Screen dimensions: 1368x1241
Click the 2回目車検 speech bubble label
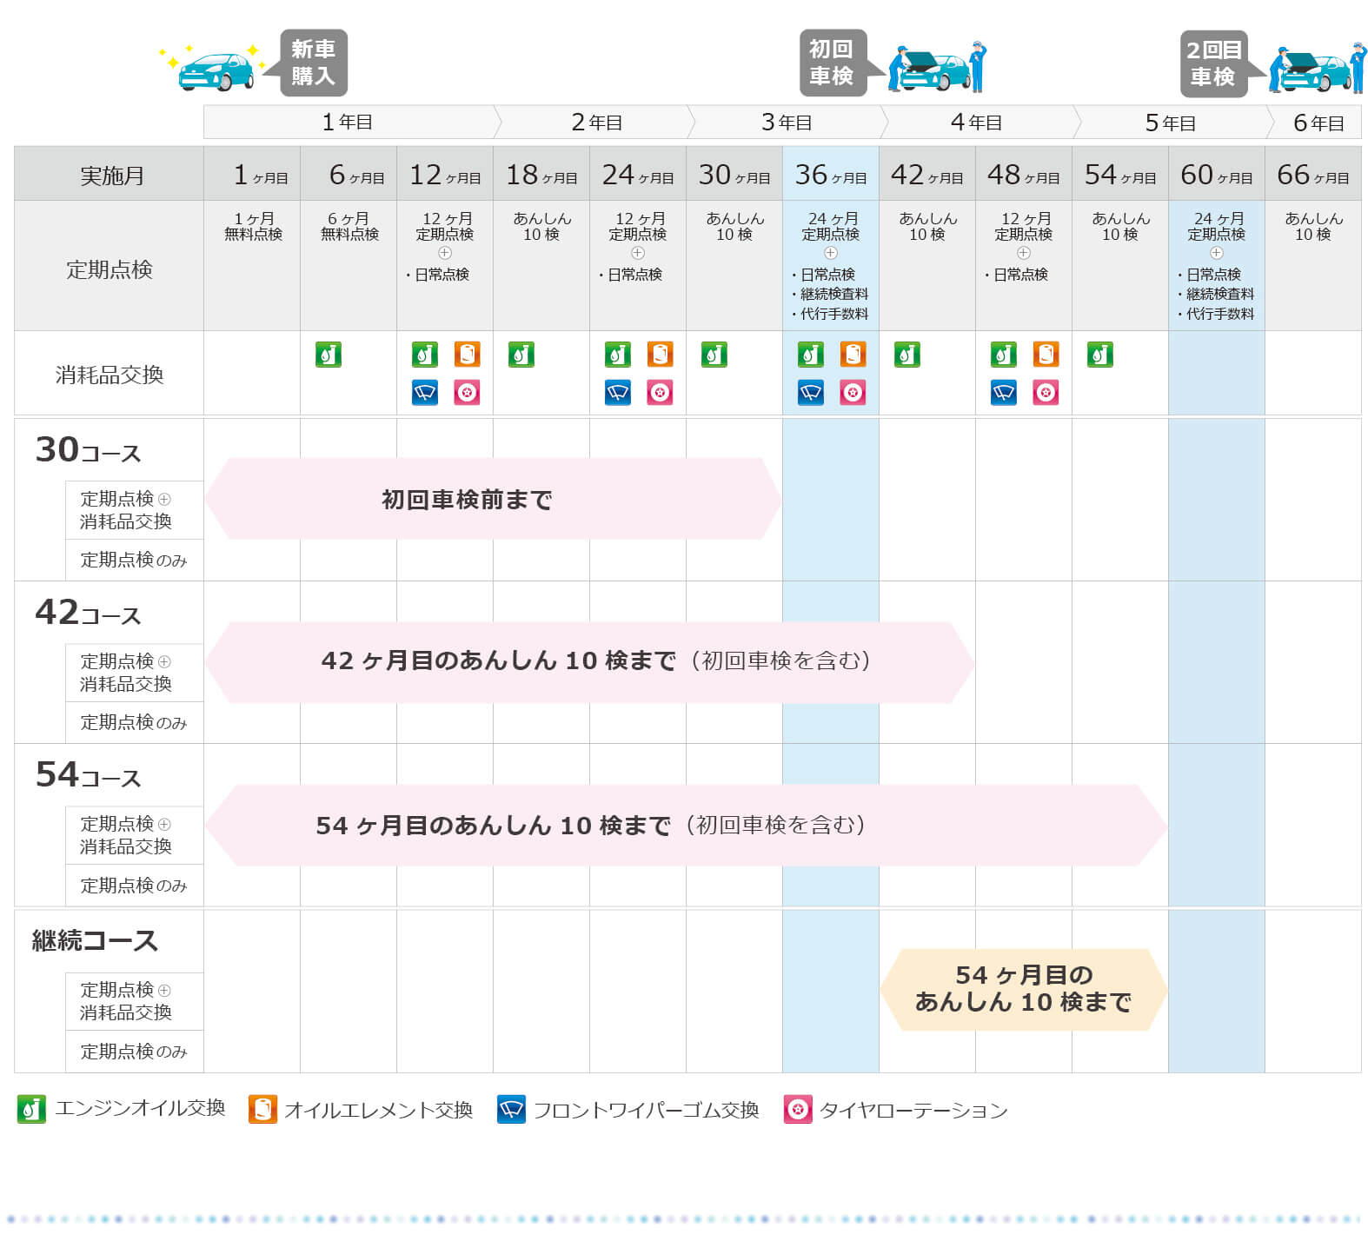(1212, 63)
